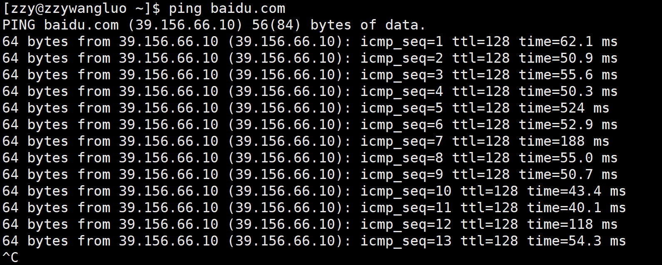
Task: Click the icmp_seq=9 text
Action: [402, 175]
